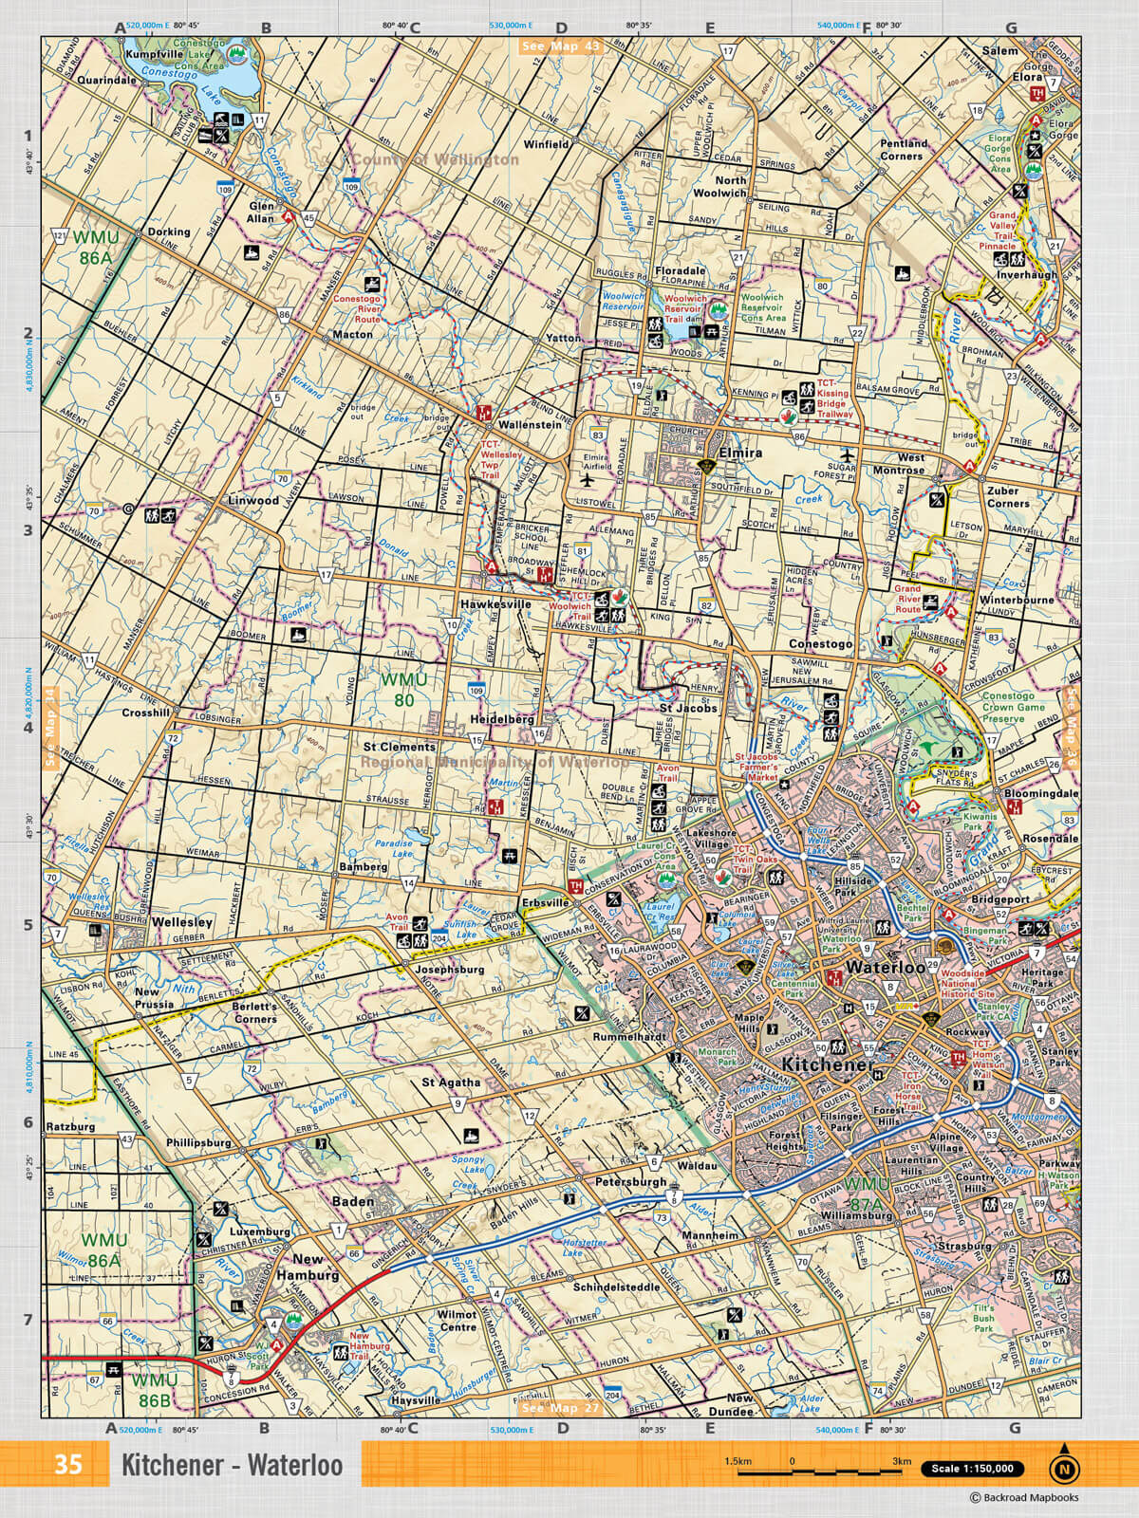The image size is (1139, 1518).
Task: Click the picnic table icon near highway 67
Action: [x=115, y=1369]
